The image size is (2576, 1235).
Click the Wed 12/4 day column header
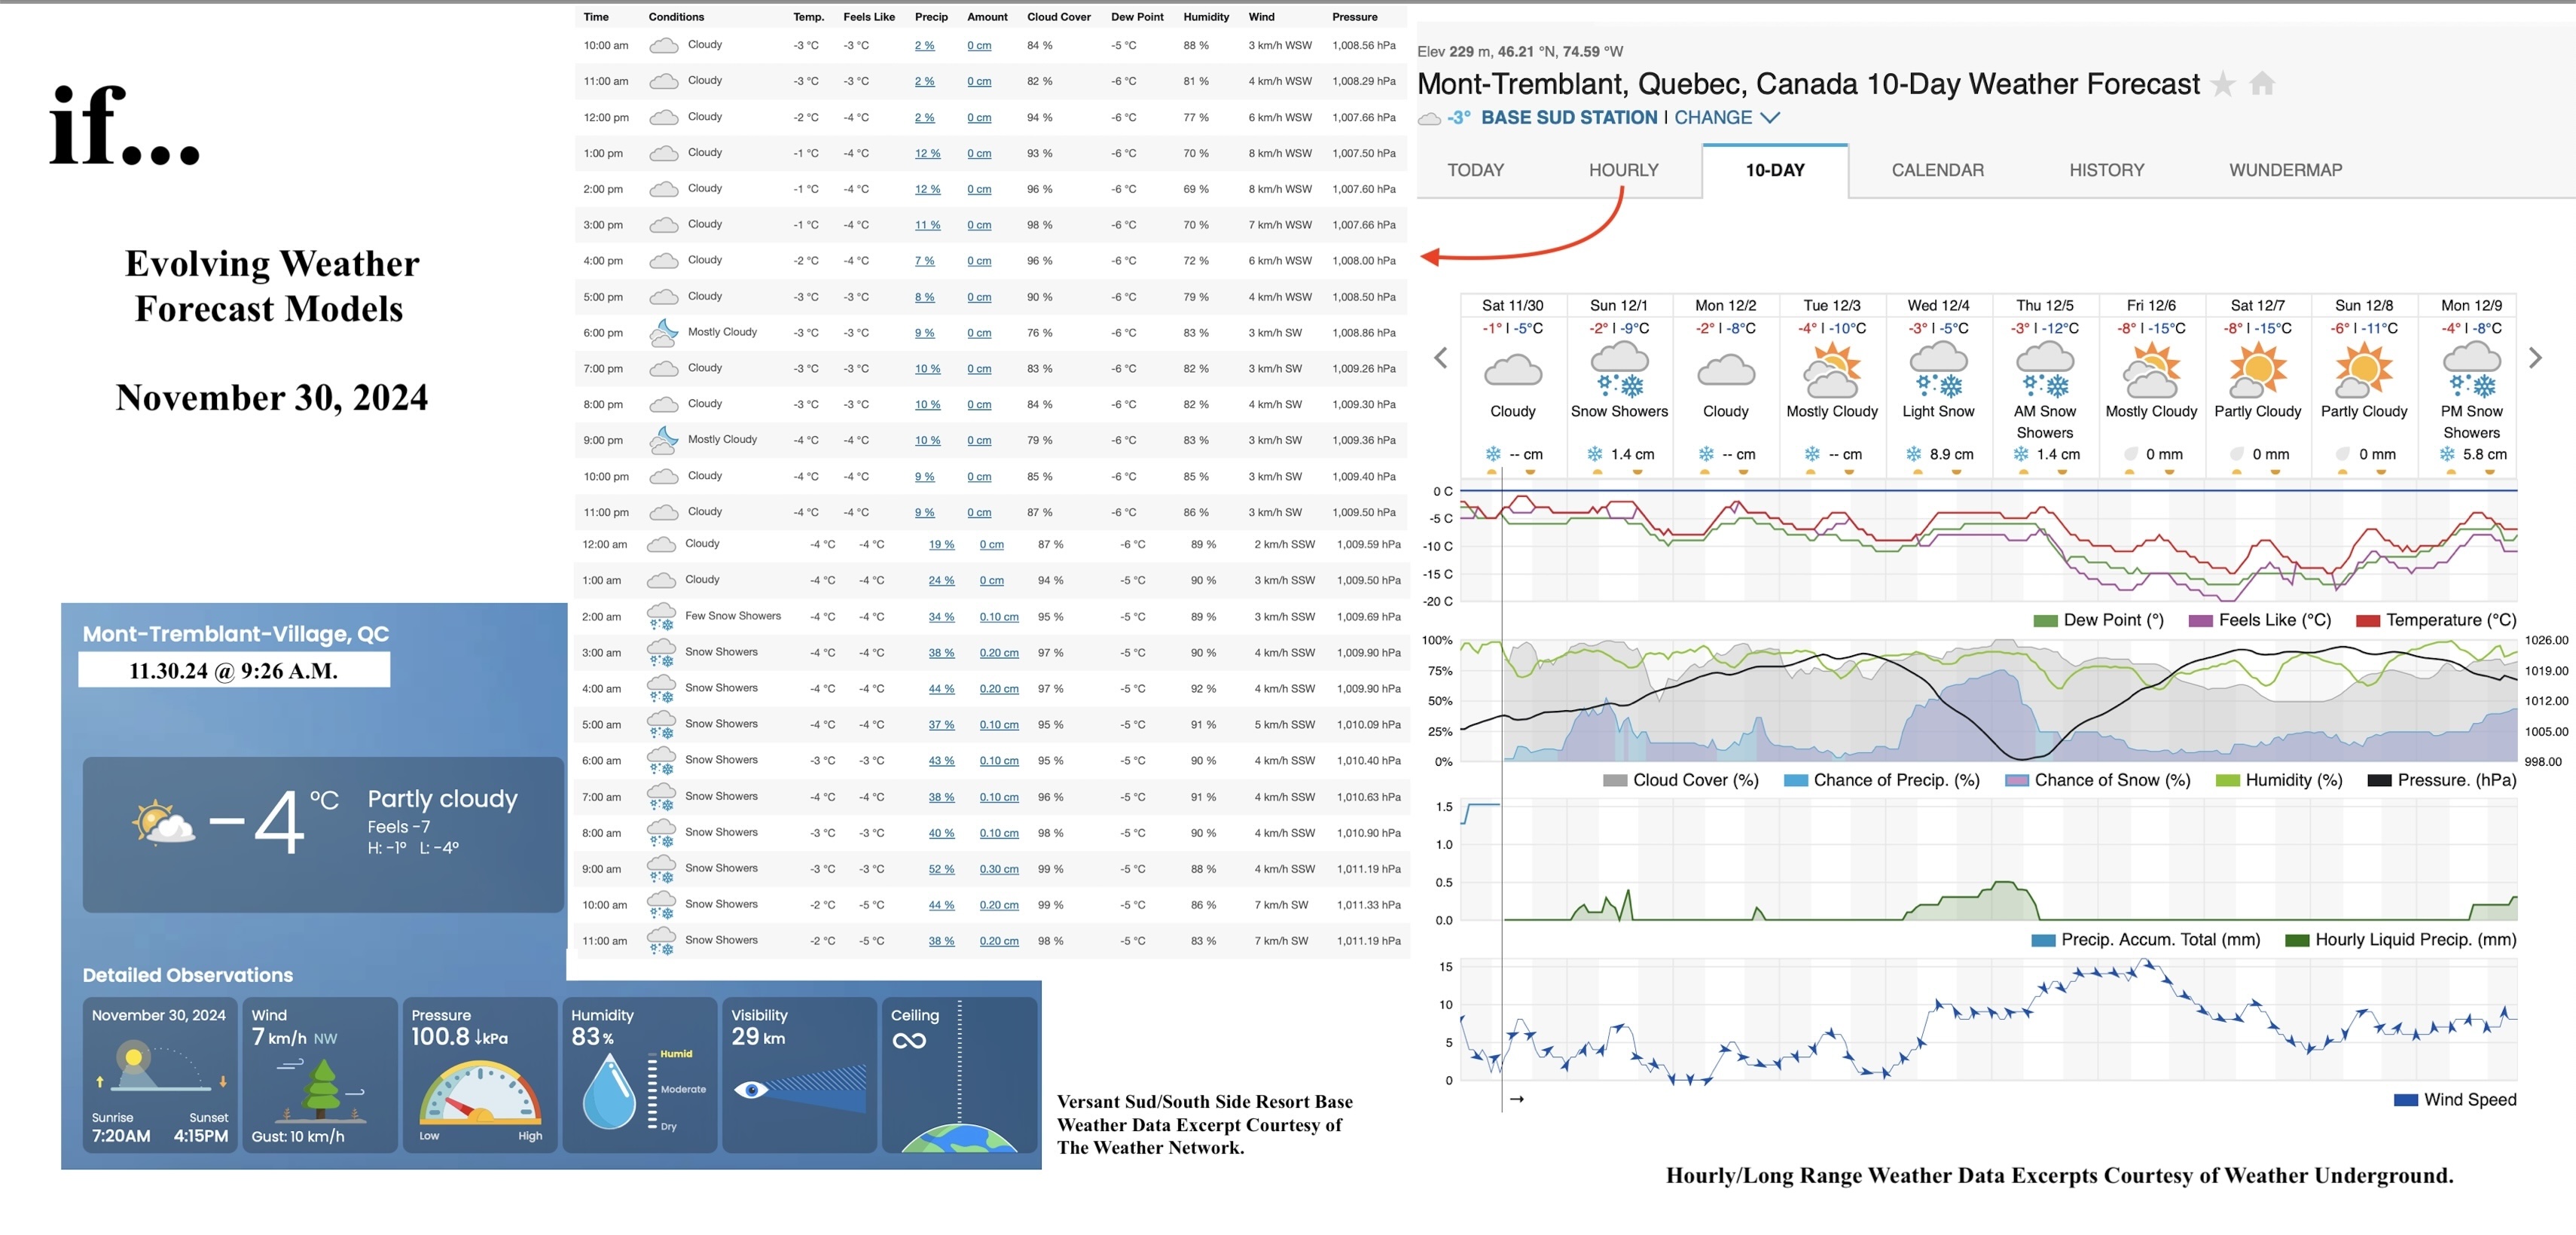(x=1938, y=305)
